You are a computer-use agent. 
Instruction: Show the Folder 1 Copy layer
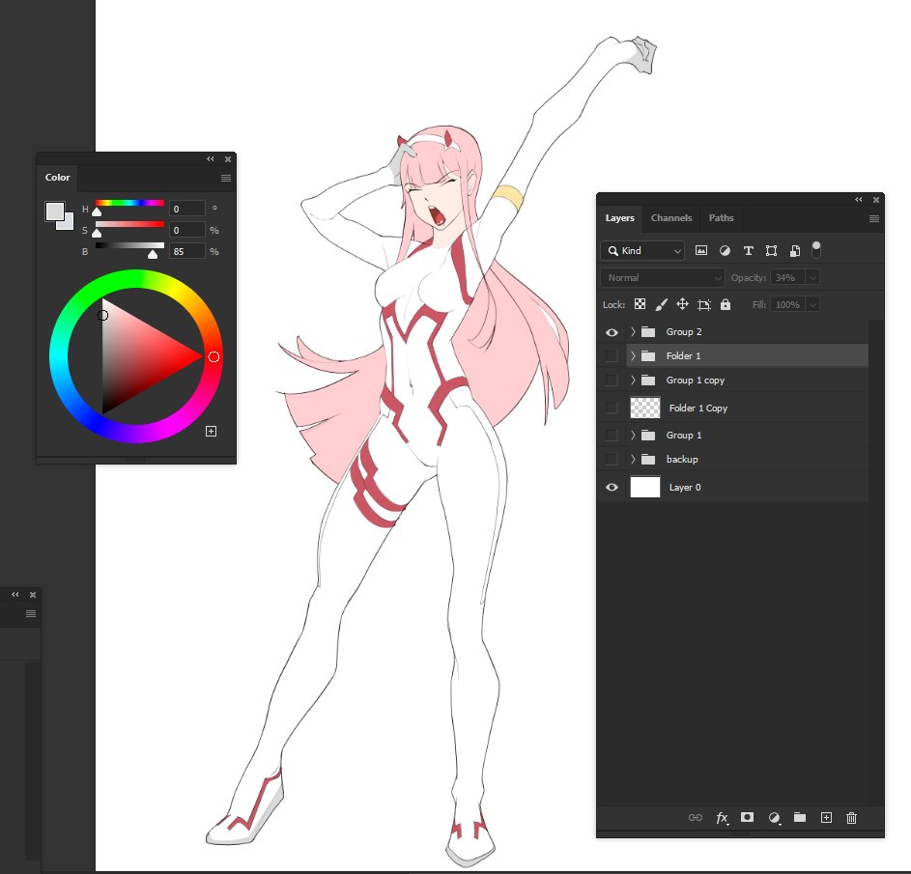[x=612, y=408]
